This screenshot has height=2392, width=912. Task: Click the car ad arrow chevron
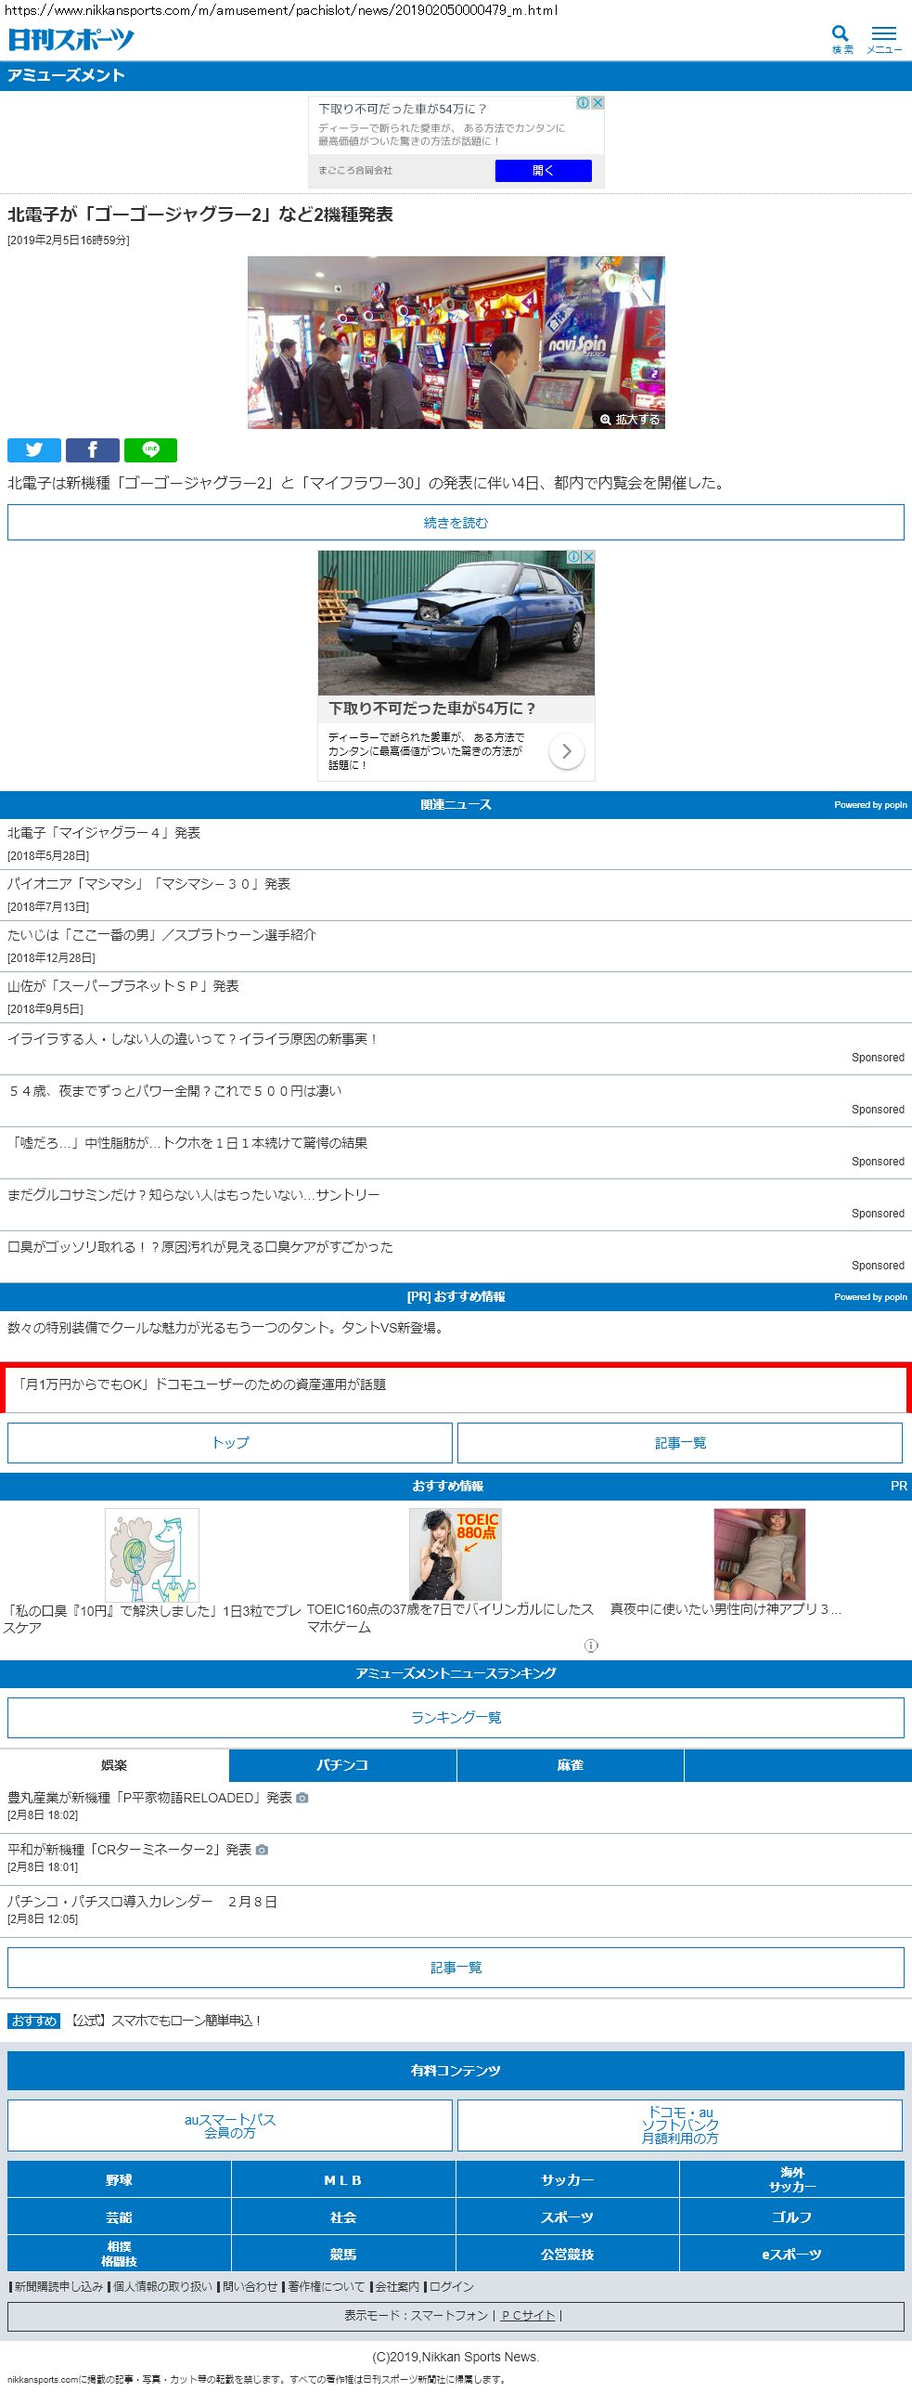click(x=567, y=751)
